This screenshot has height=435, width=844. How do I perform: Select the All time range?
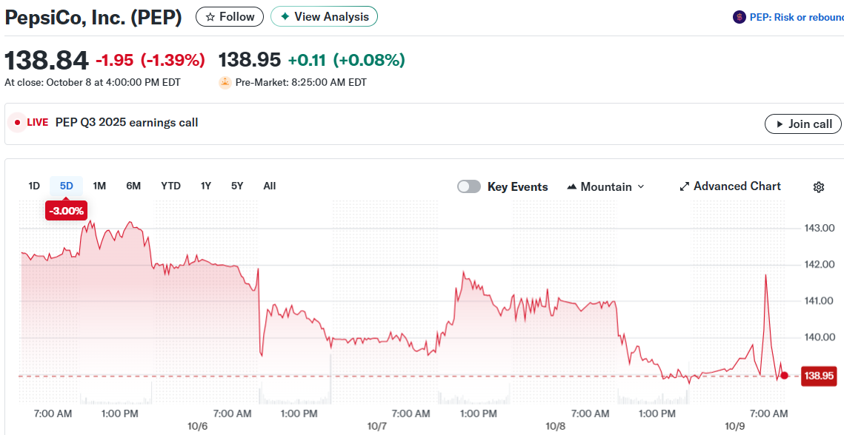coord(270,186)
